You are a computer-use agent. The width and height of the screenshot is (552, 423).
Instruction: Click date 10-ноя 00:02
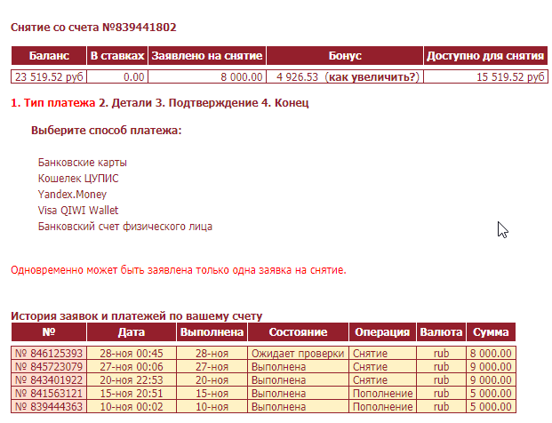(x=132, y=407)
